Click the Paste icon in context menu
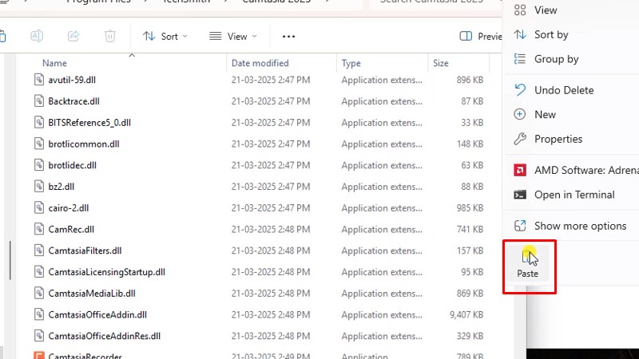The image size is (639, 359). point(528,257)
